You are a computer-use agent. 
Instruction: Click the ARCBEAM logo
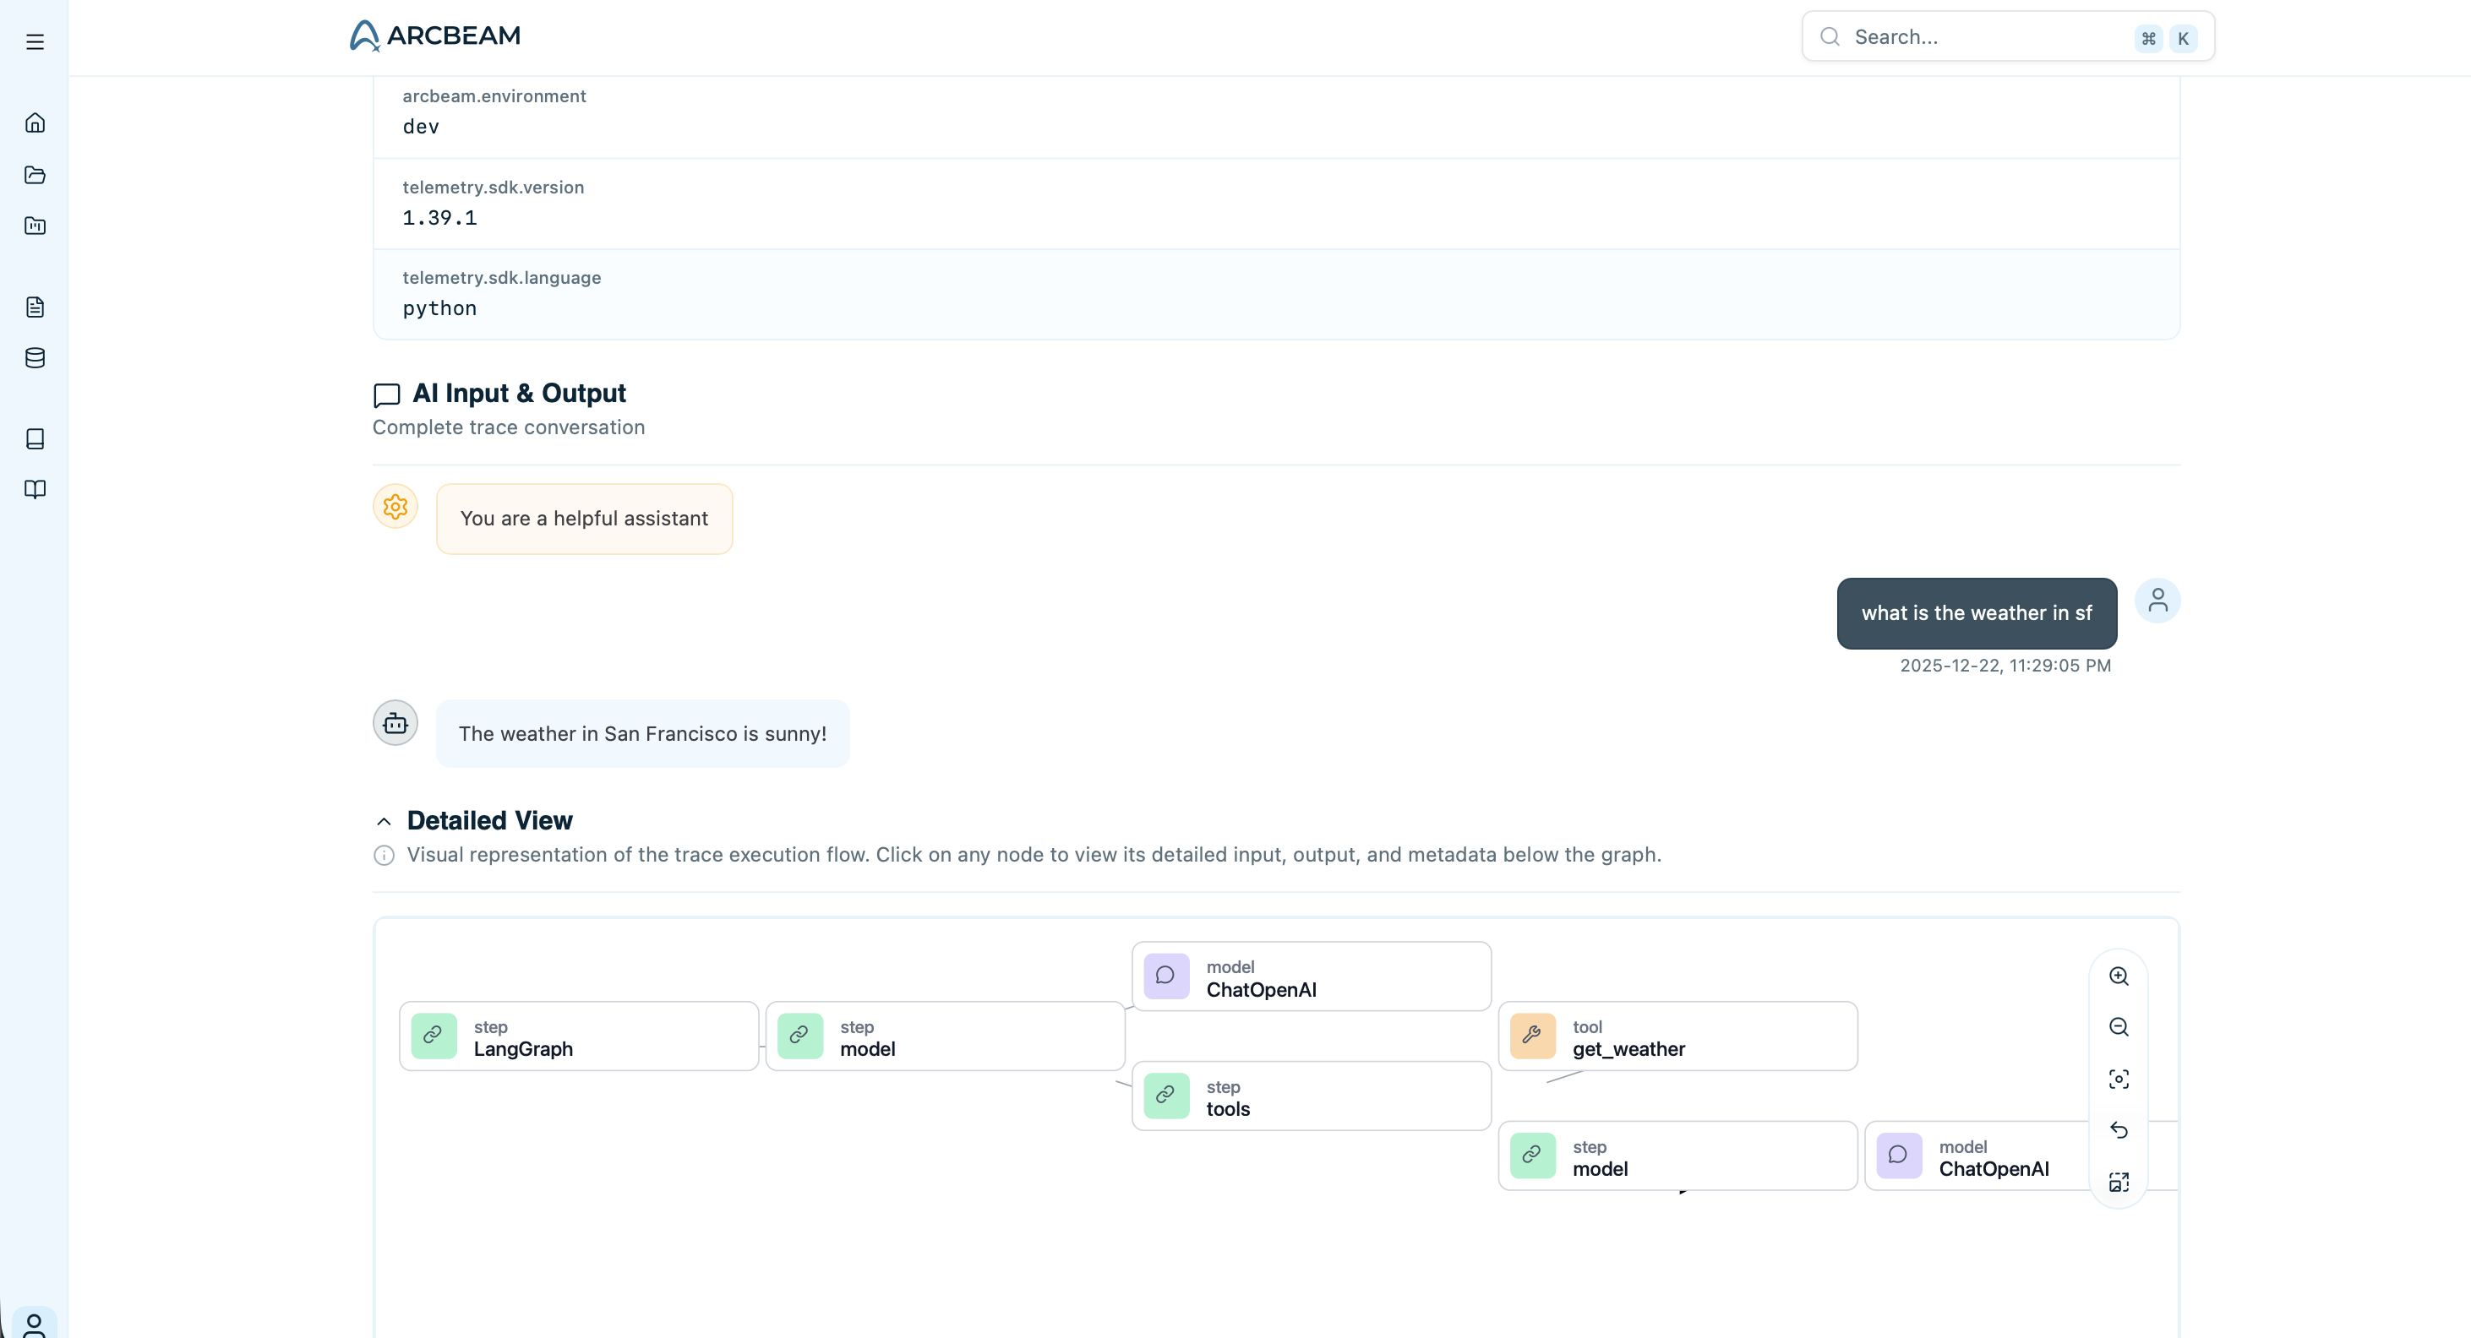[x=434, y=35]
